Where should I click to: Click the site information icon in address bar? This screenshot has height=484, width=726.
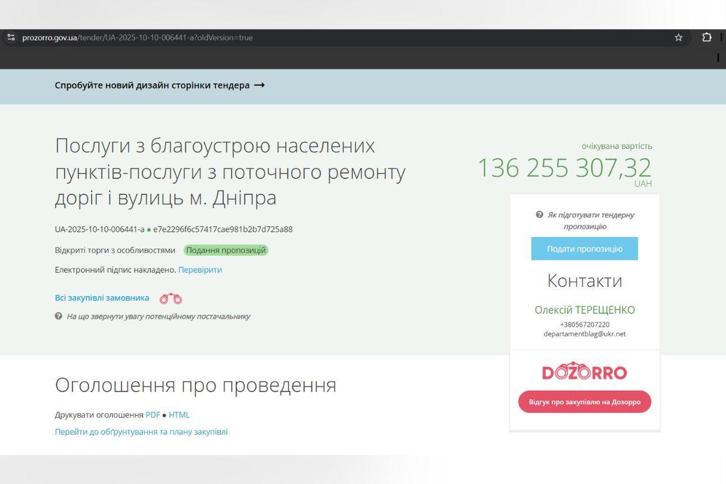click(x=10, y=37)
